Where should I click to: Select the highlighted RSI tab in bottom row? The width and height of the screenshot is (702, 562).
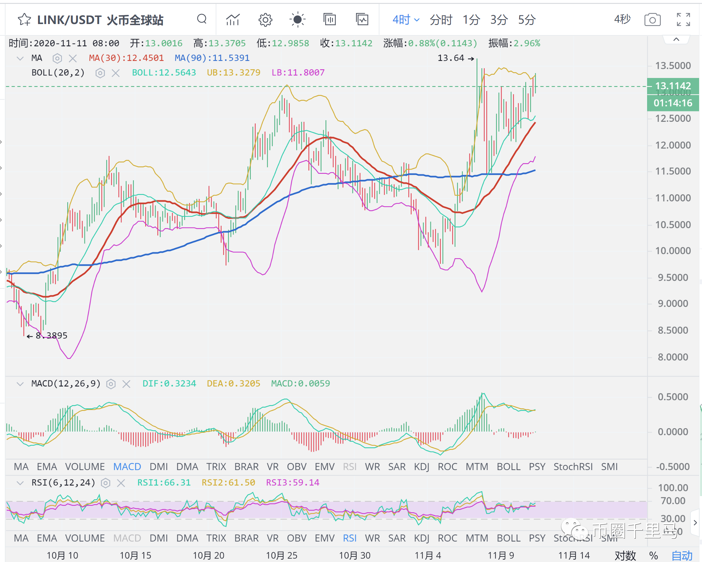350,538
